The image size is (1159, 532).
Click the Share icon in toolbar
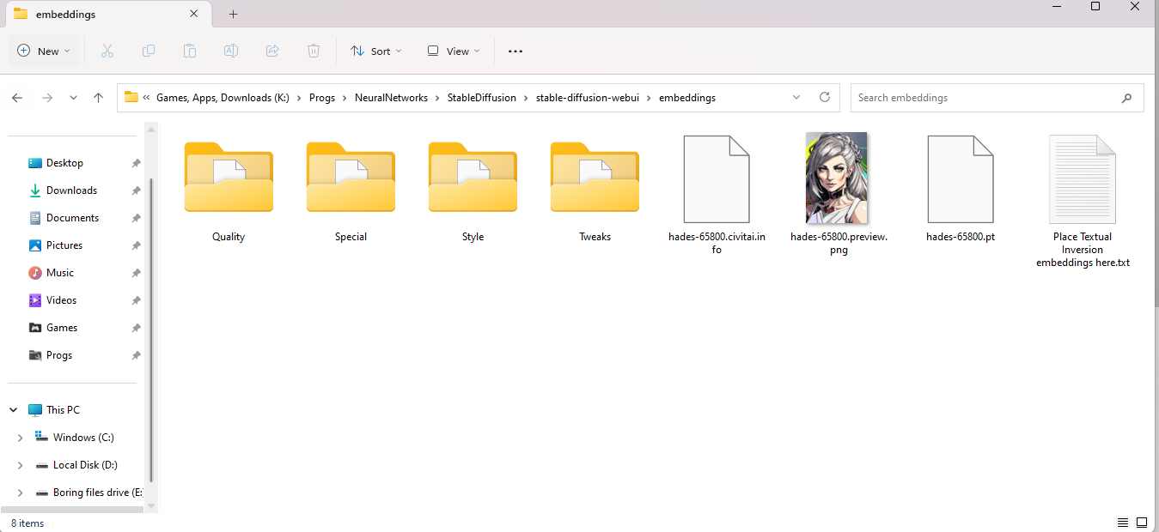(272, 51)
